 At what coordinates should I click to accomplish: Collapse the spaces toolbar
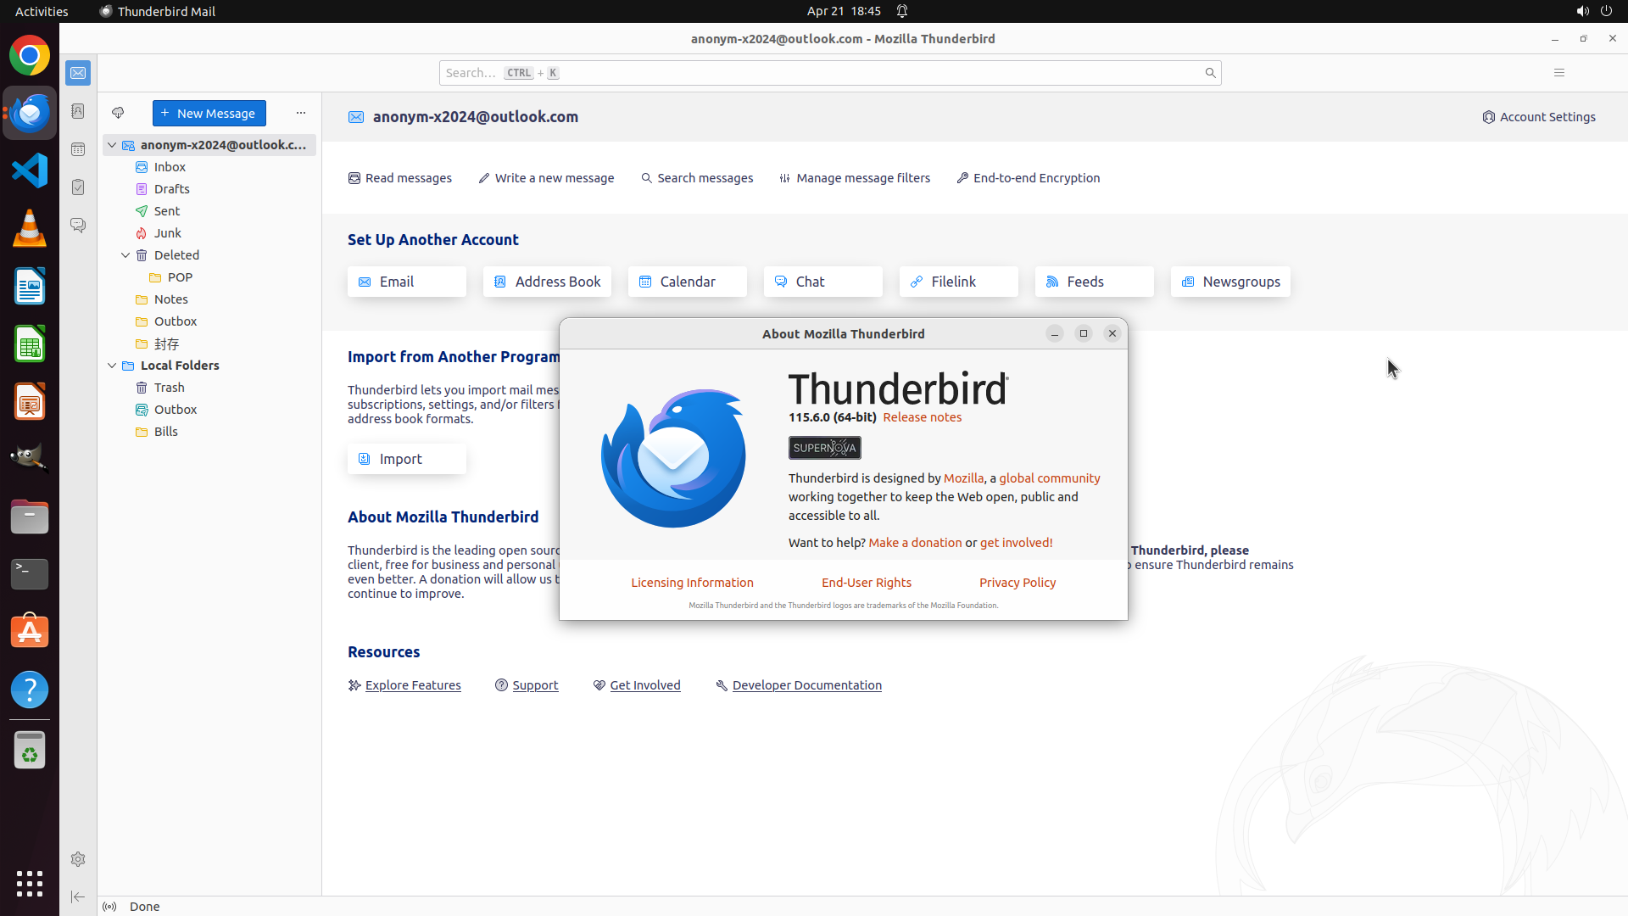pos(78,896)
